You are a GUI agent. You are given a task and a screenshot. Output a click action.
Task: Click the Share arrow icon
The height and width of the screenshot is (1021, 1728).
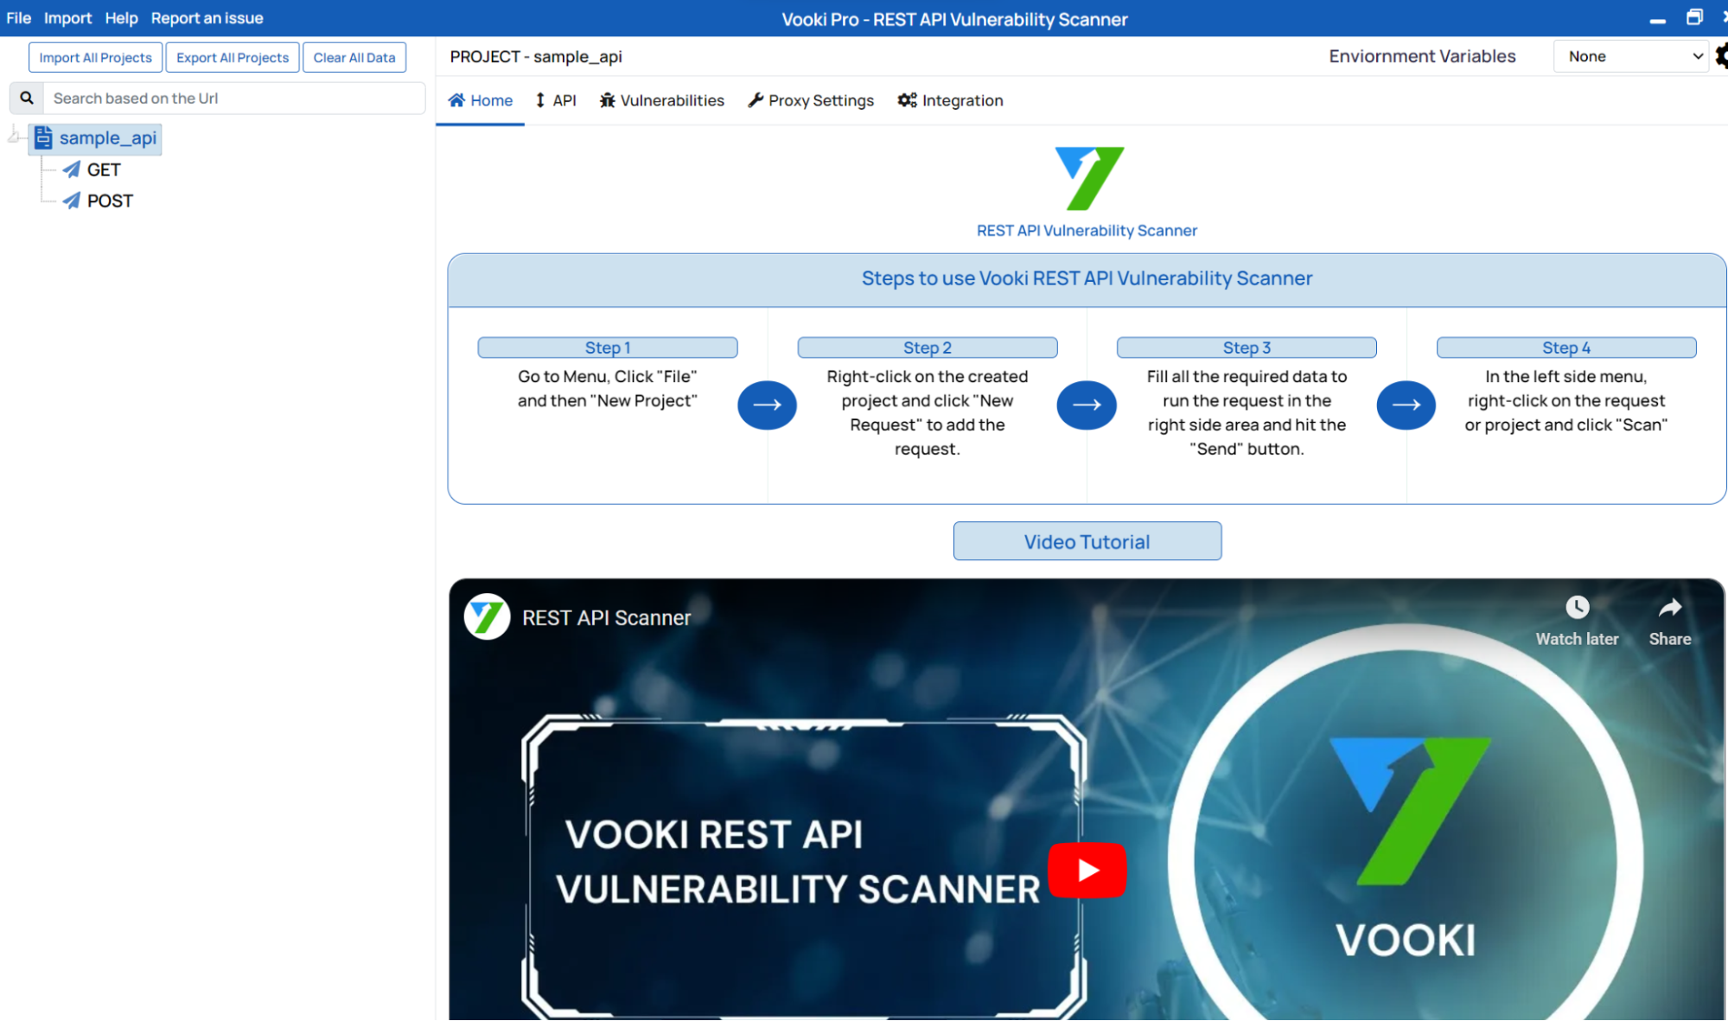point(1670,608)
